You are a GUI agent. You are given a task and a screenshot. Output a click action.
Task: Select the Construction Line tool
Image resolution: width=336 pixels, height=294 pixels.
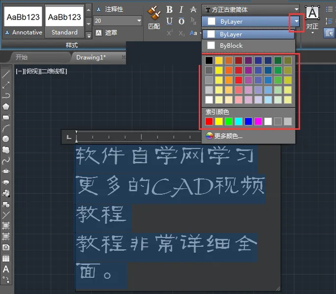click(x=6, y=85)
